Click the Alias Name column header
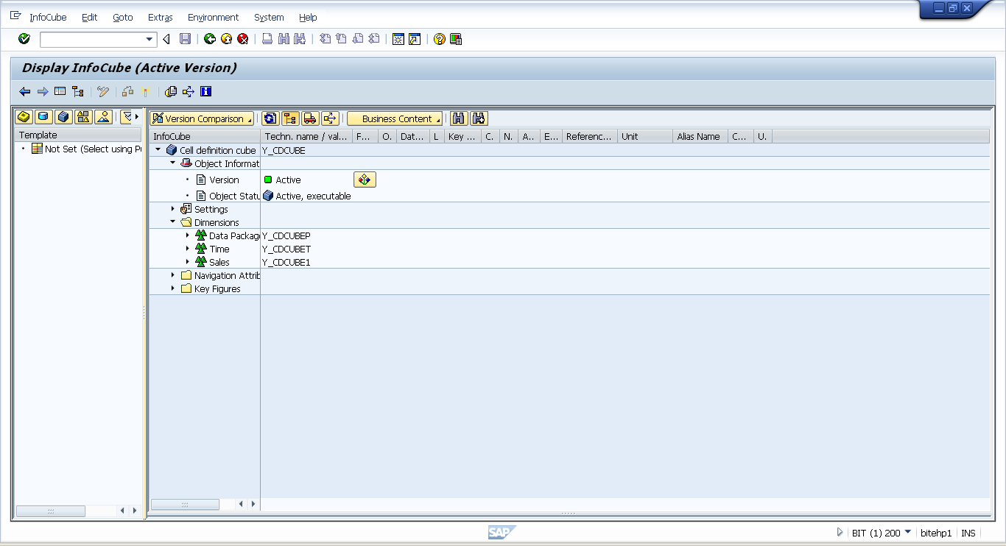 pos(700,136)
